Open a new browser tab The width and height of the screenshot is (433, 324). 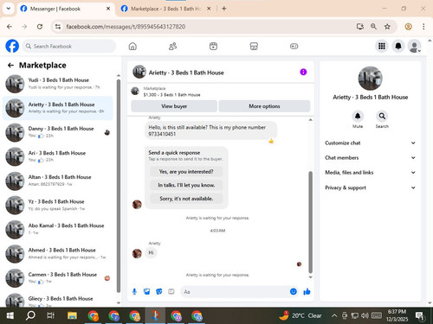[224, 9]
